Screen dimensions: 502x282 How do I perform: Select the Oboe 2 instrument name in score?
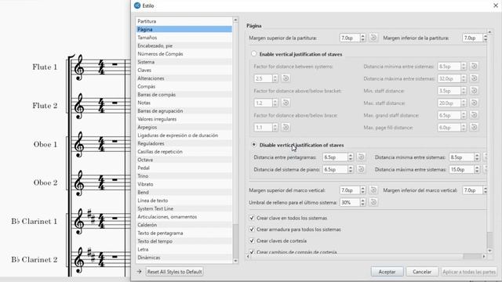coord(45,183)
